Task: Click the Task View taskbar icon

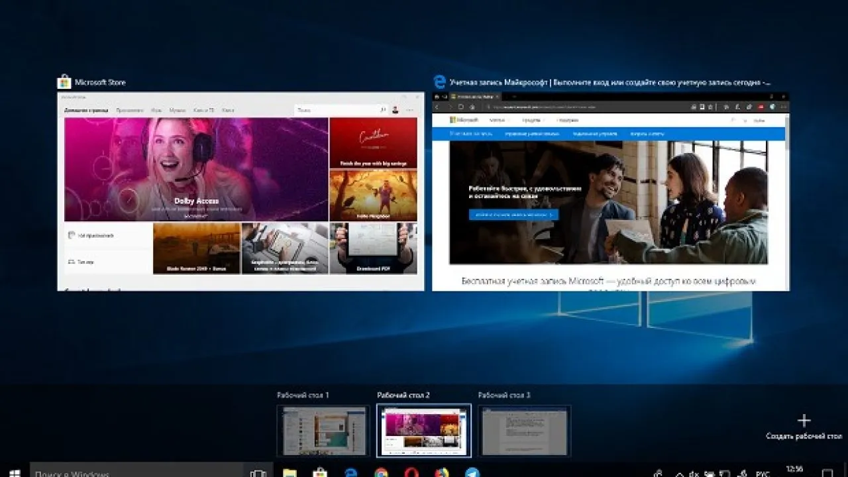Action: point(258,473)
